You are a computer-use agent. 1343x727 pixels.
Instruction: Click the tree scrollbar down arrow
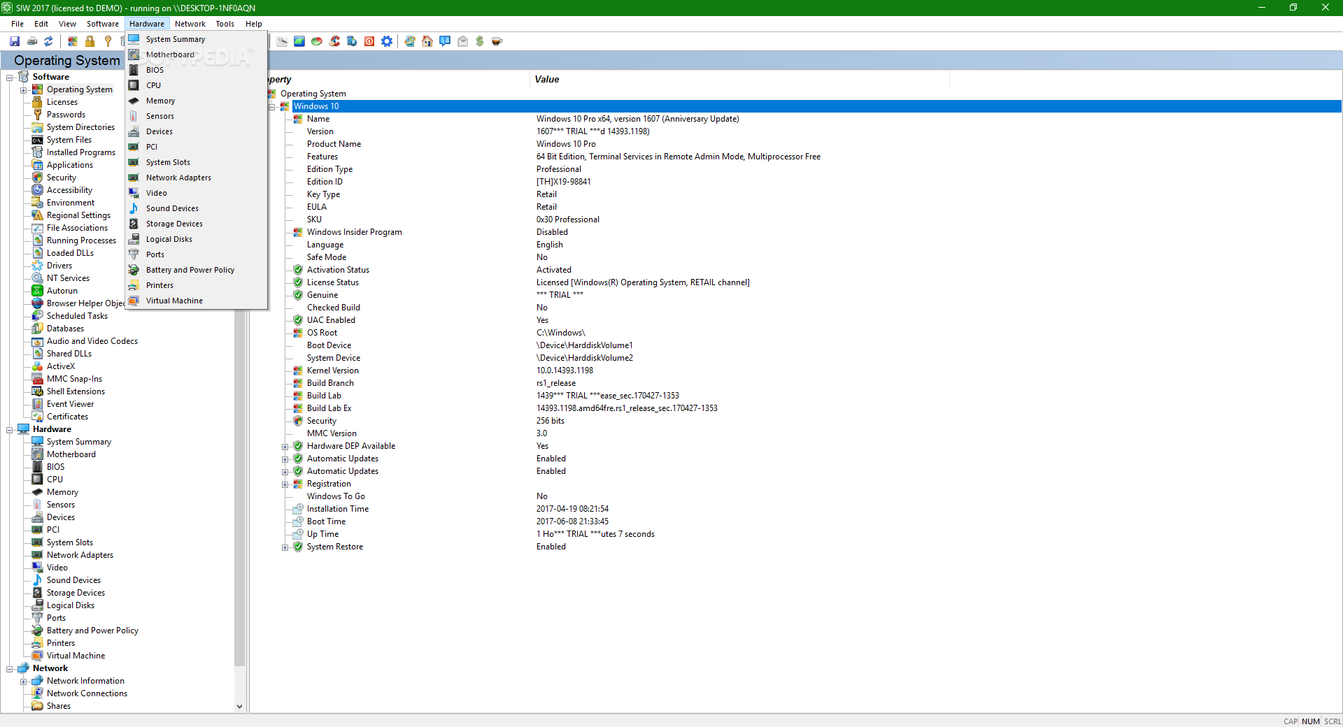(240, 706)
